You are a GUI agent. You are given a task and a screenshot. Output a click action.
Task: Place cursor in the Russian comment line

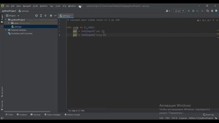(x=93, y=20)
